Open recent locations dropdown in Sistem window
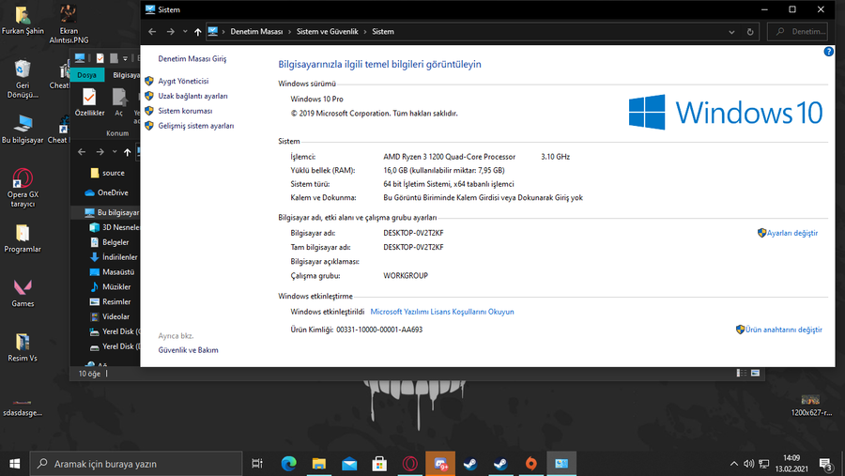Viewport: 845px width, 476px height. point(185,32)
